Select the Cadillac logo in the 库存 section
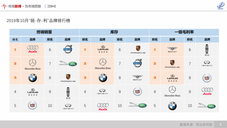 (x=138, y=91)
